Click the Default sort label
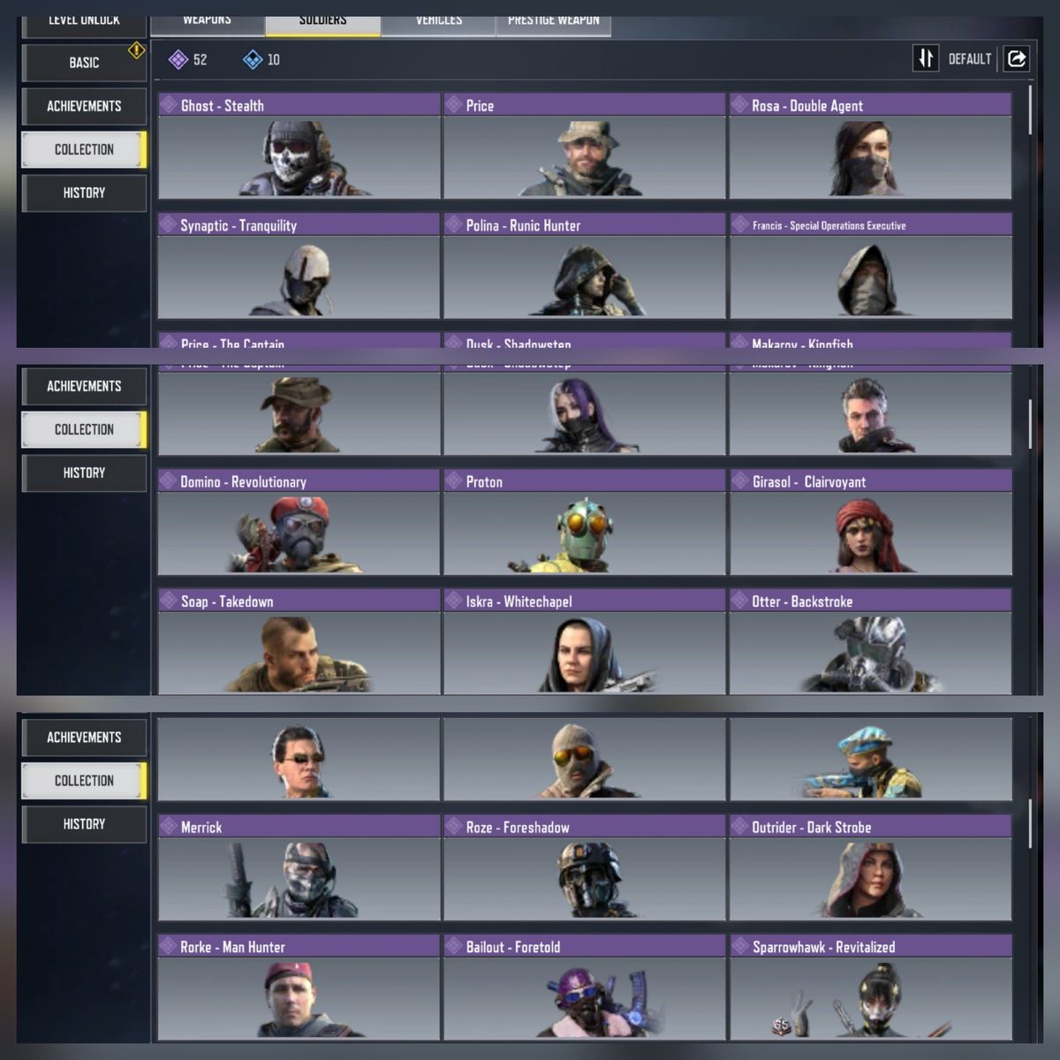 click(x=969, y=59)
